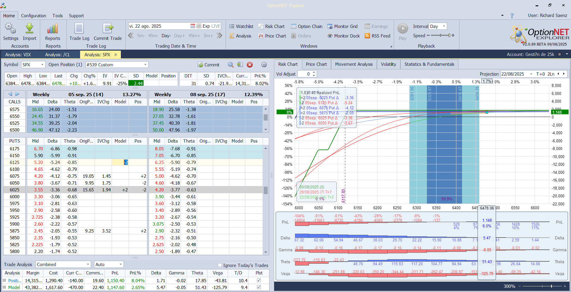Screen dimensions: 571x292
Task: Click the green add-columns icon beside Commit
Action: (x=240, y=65)
